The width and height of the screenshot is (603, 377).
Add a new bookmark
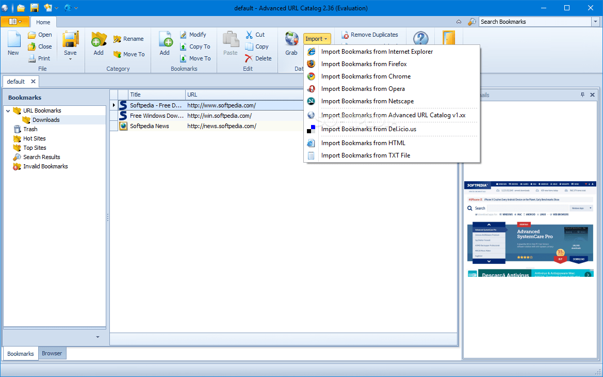(x=165, y=41)
